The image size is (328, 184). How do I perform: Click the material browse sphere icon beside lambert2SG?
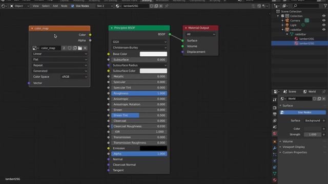pyautogui.click(x=118, y=6)
